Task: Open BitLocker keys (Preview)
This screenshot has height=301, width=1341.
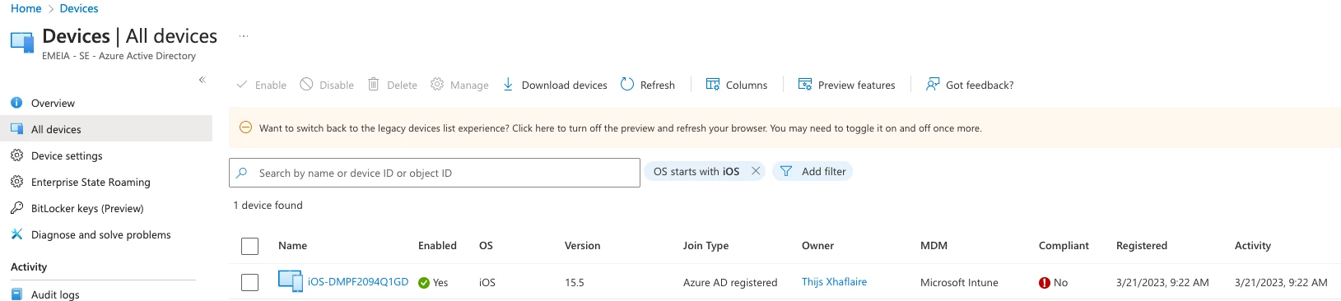Action: point(87,208)
